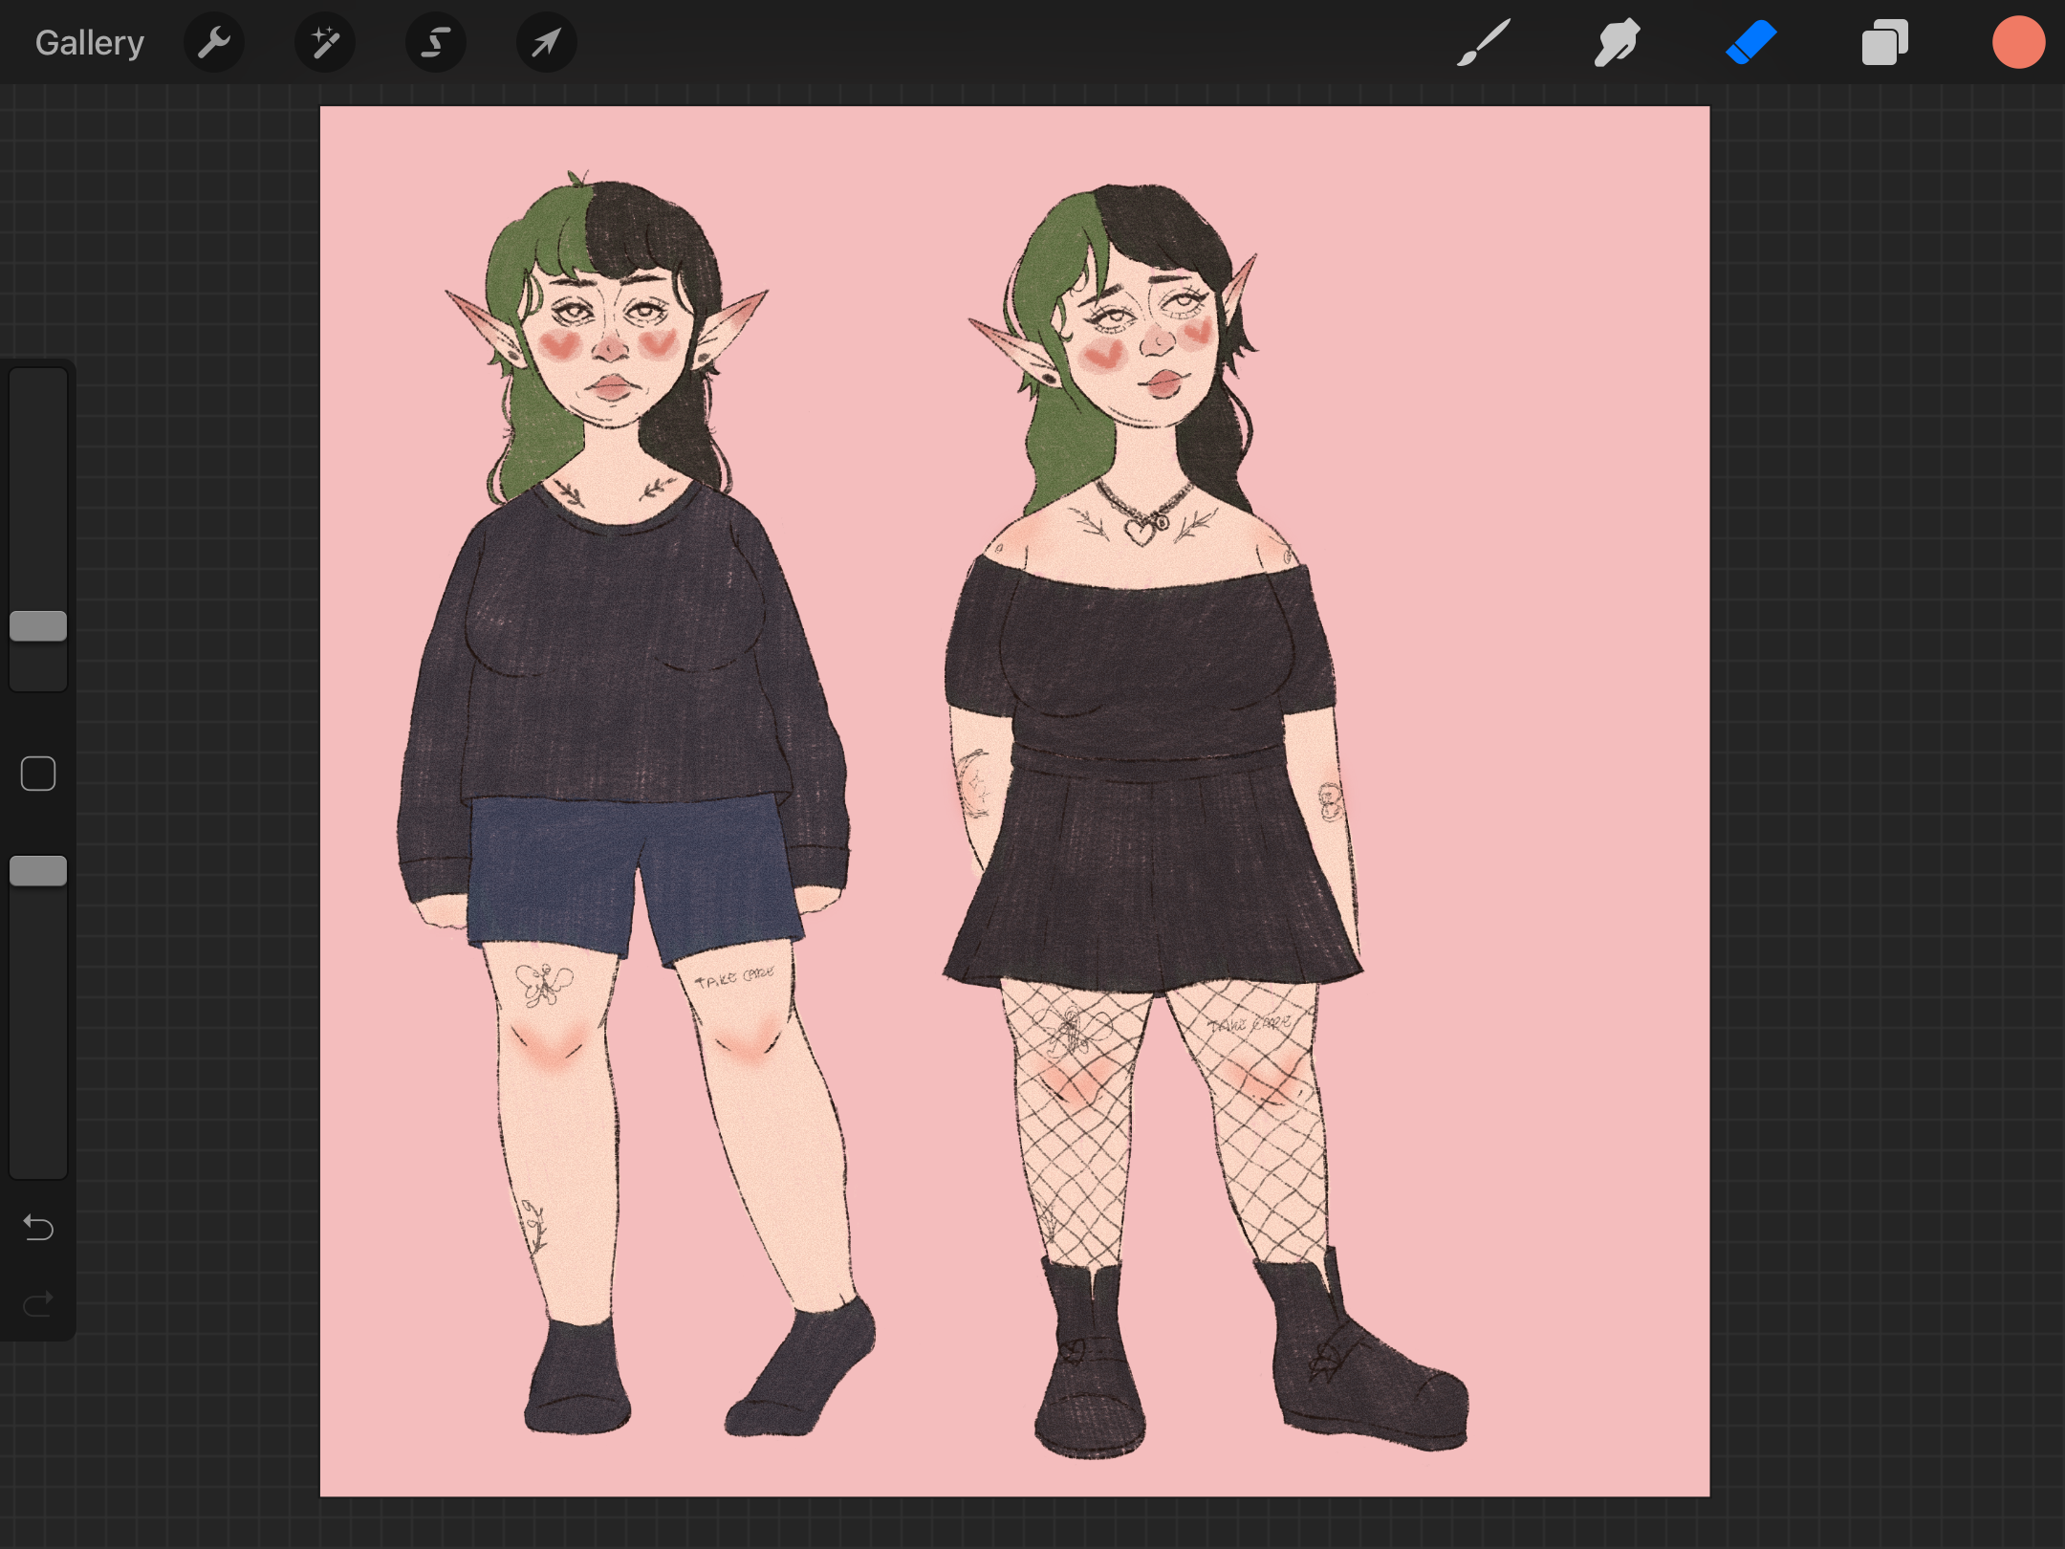Select the Smudge finger tool
The width and height of the screenshot is (2065, 1549).
(1617, 43)
